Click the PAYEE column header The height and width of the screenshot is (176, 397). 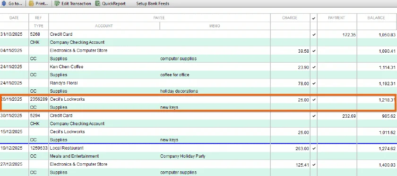[159, 18]
